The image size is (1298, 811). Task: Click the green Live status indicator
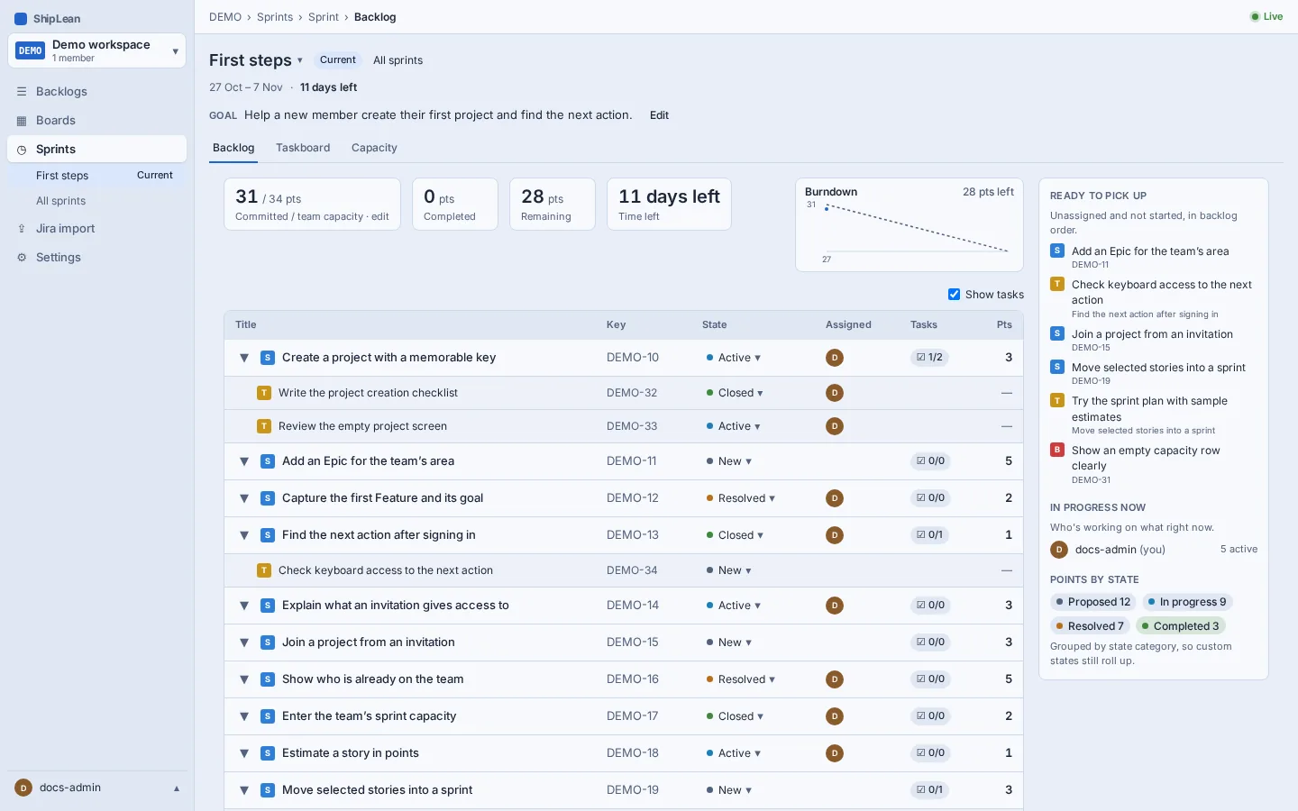coord(1266,16)
